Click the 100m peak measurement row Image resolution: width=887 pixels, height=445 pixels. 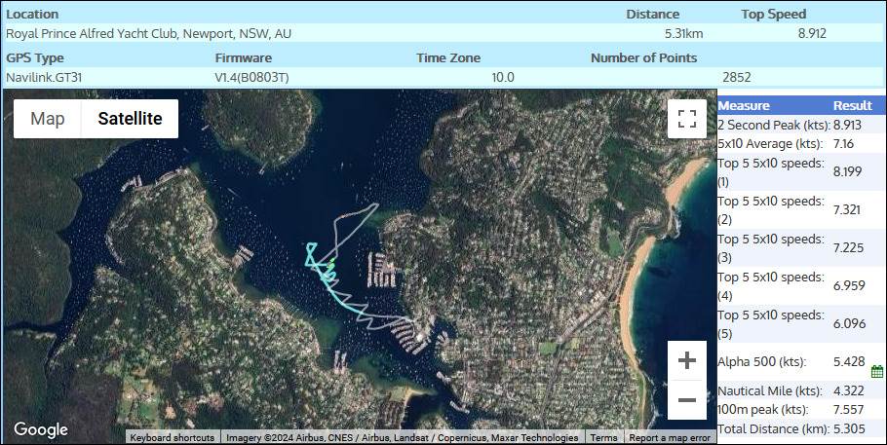(799, 410)
